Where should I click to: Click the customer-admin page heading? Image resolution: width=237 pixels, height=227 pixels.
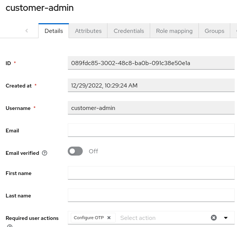point(40,8)
